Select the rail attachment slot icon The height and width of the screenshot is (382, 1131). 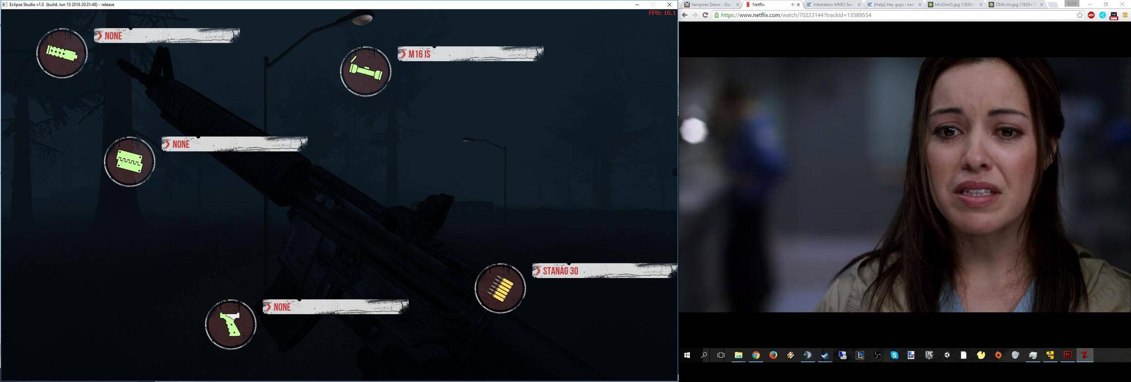click(130, 162)
